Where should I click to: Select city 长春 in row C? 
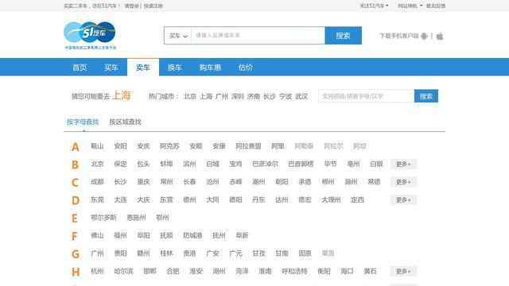pyautogui.click(x=189, y=182)
